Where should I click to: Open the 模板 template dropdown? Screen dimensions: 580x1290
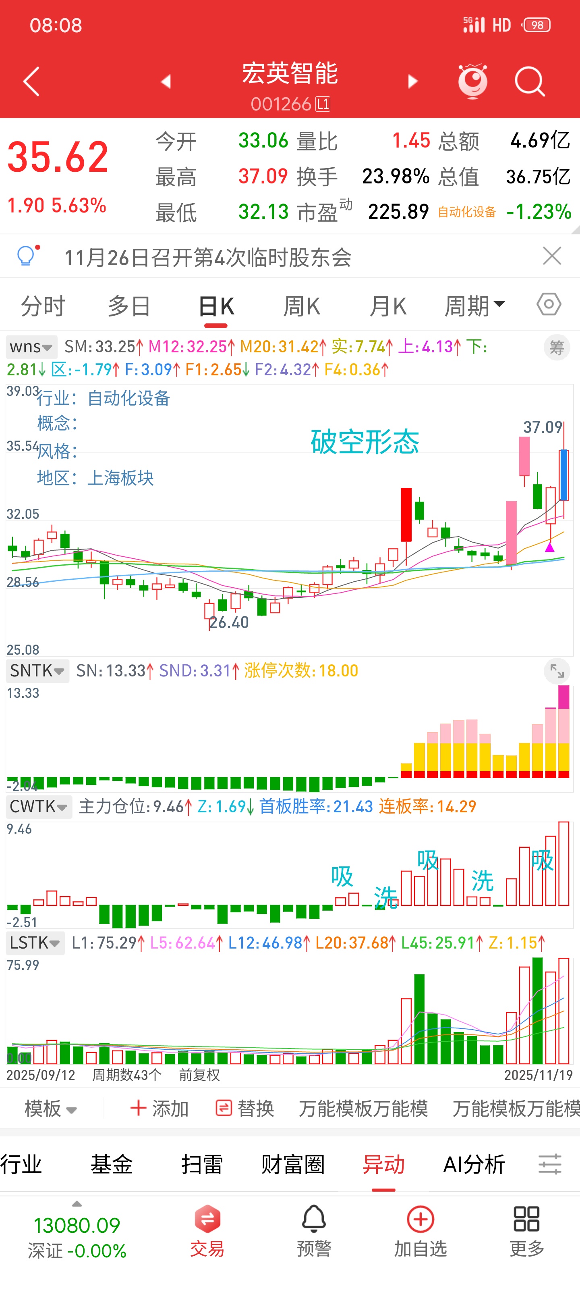click(50, 1109)
